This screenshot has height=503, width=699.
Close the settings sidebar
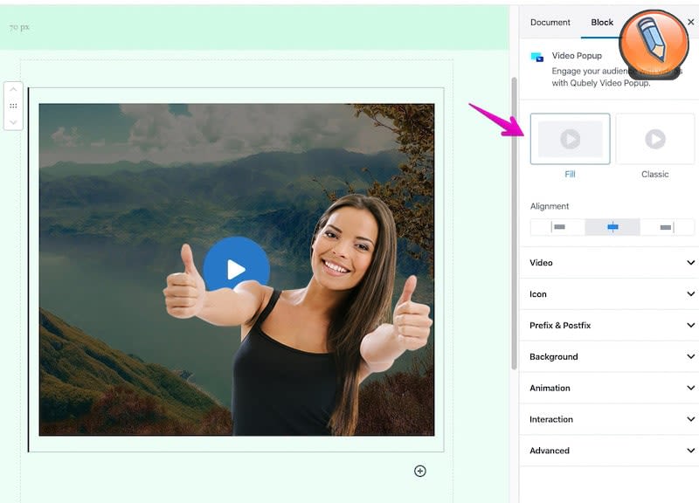(x=691, y=22)
